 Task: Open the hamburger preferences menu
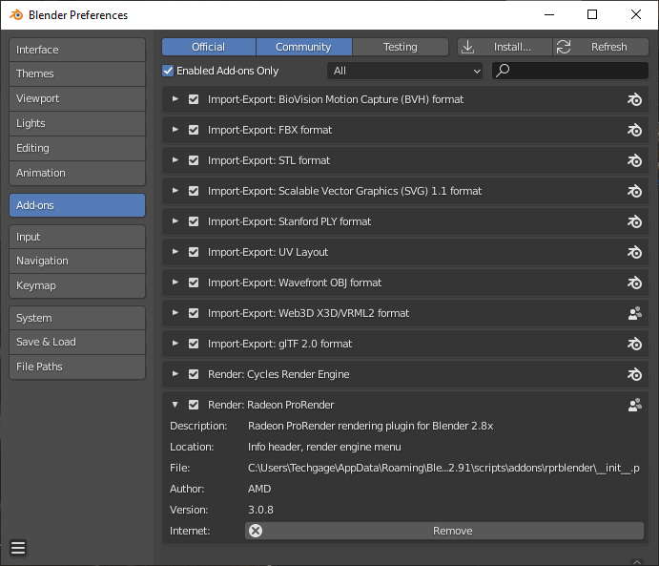(18, 548)
